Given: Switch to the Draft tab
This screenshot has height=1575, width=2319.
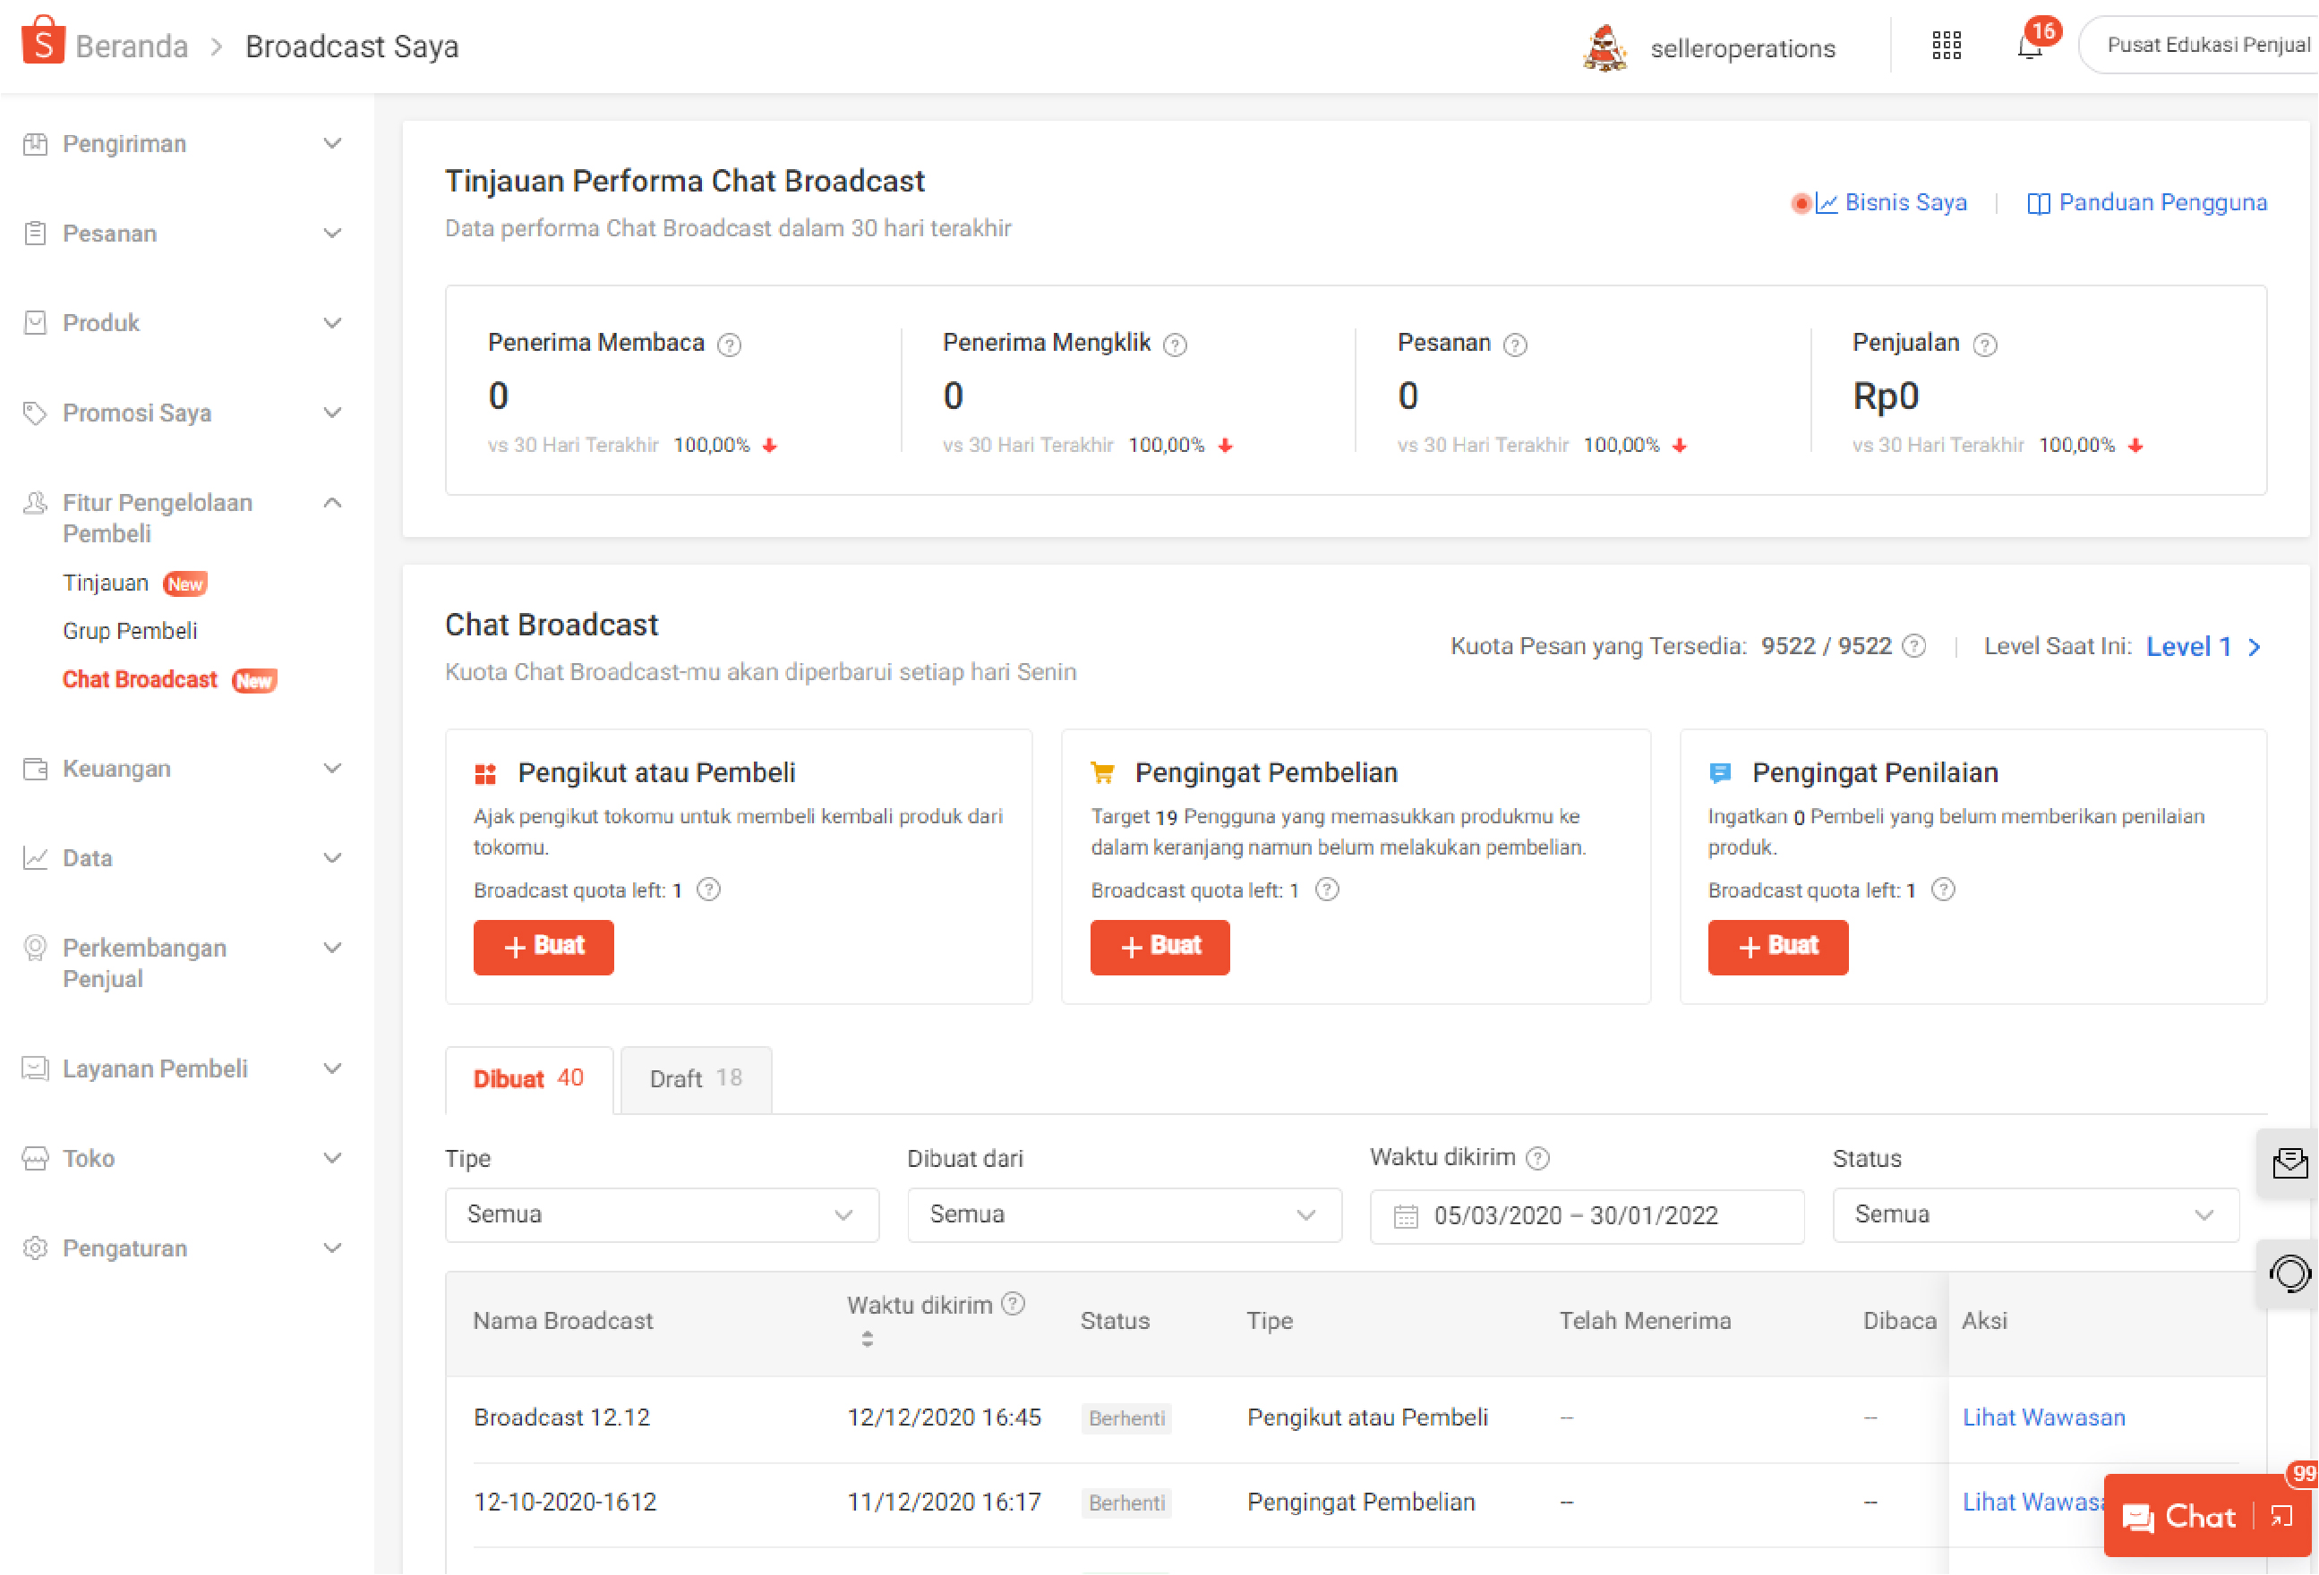Looking at the screenshot, I should point(696,1078).
